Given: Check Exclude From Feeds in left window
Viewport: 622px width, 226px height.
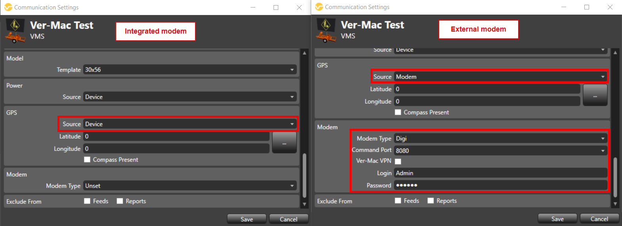Looking at the screenshot, I should [x=87, y=201].
